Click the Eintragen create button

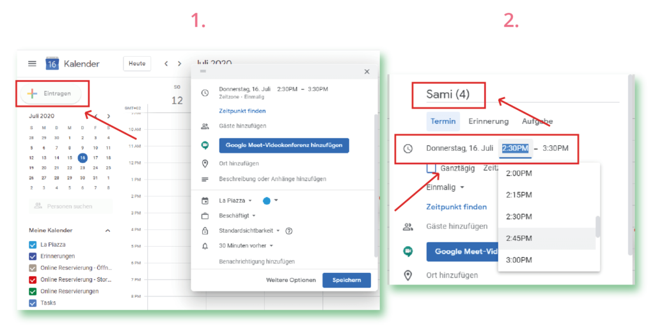pyautogui.click(x=51, y=94)
